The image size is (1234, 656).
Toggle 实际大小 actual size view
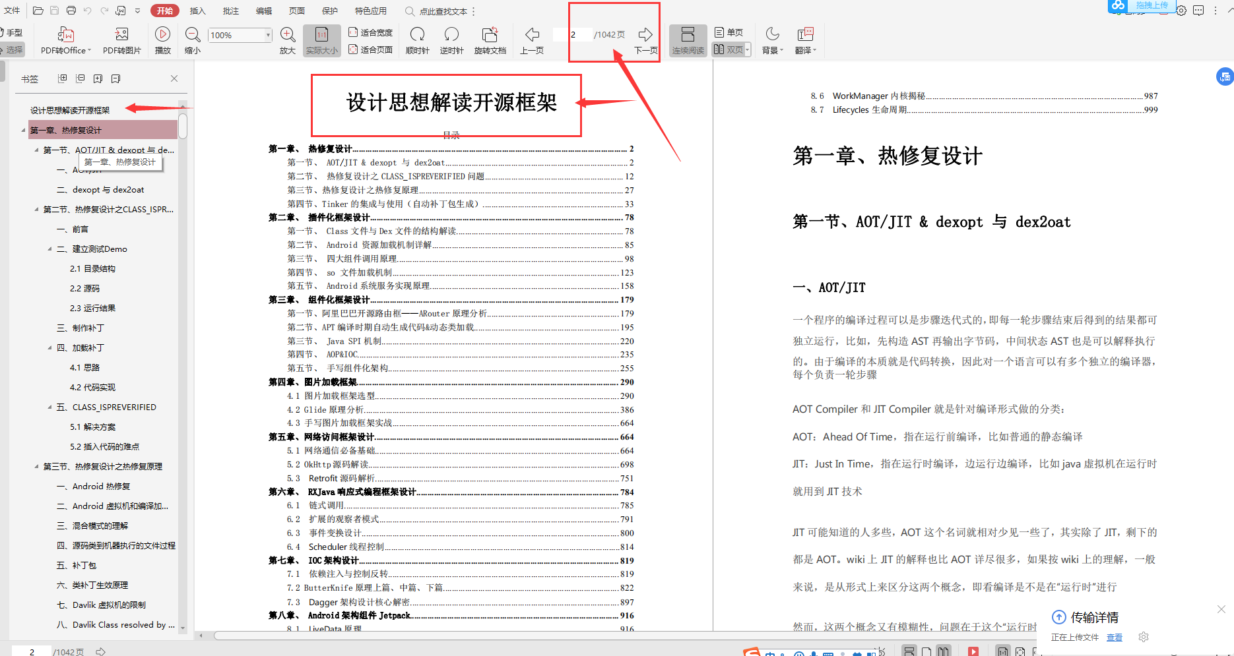[x=322, y=41]
